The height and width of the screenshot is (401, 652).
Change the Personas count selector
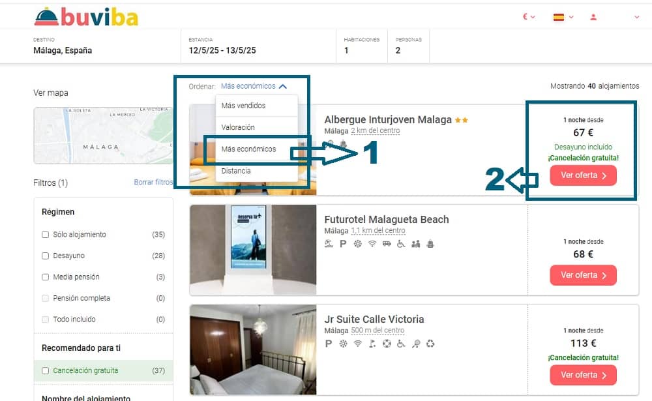point(408,46)
